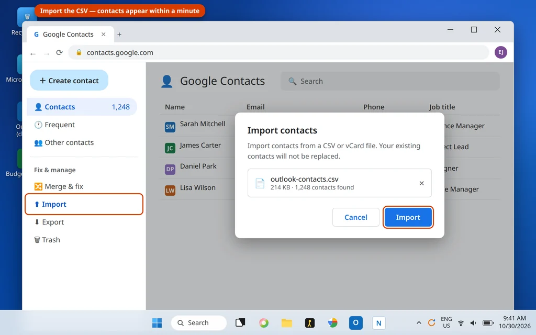This screenshot has width=536, height=335.
Task: Click the browser forward arrow
Action: [x=47, y=53]
